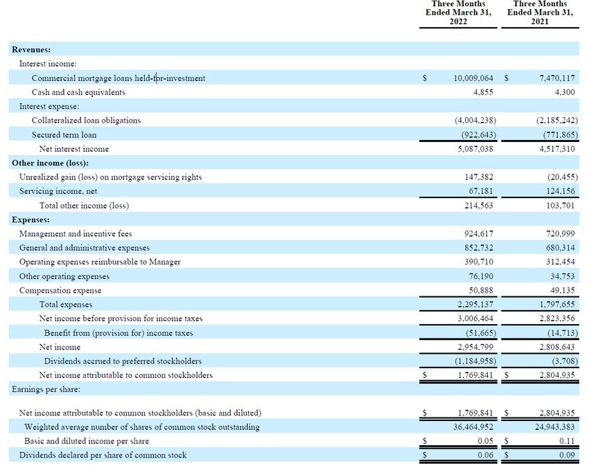Viewport: 589px width, 468px height.
Task: Click the 852,732 general and administrative value
Action: tap(478, 248)
